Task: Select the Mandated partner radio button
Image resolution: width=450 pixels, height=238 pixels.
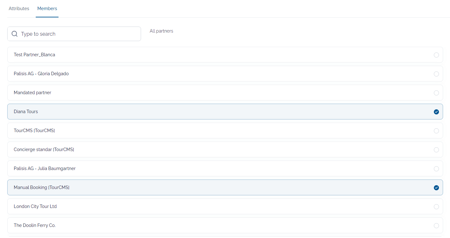Action: [x=436, y=93]
